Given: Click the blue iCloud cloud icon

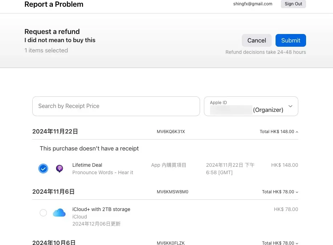Looking at the screenshot, I should tap(59, 213).
